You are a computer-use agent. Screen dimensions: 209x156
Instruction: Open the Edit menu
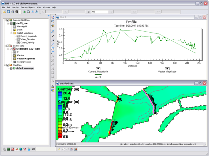click(x=9, y=8)
